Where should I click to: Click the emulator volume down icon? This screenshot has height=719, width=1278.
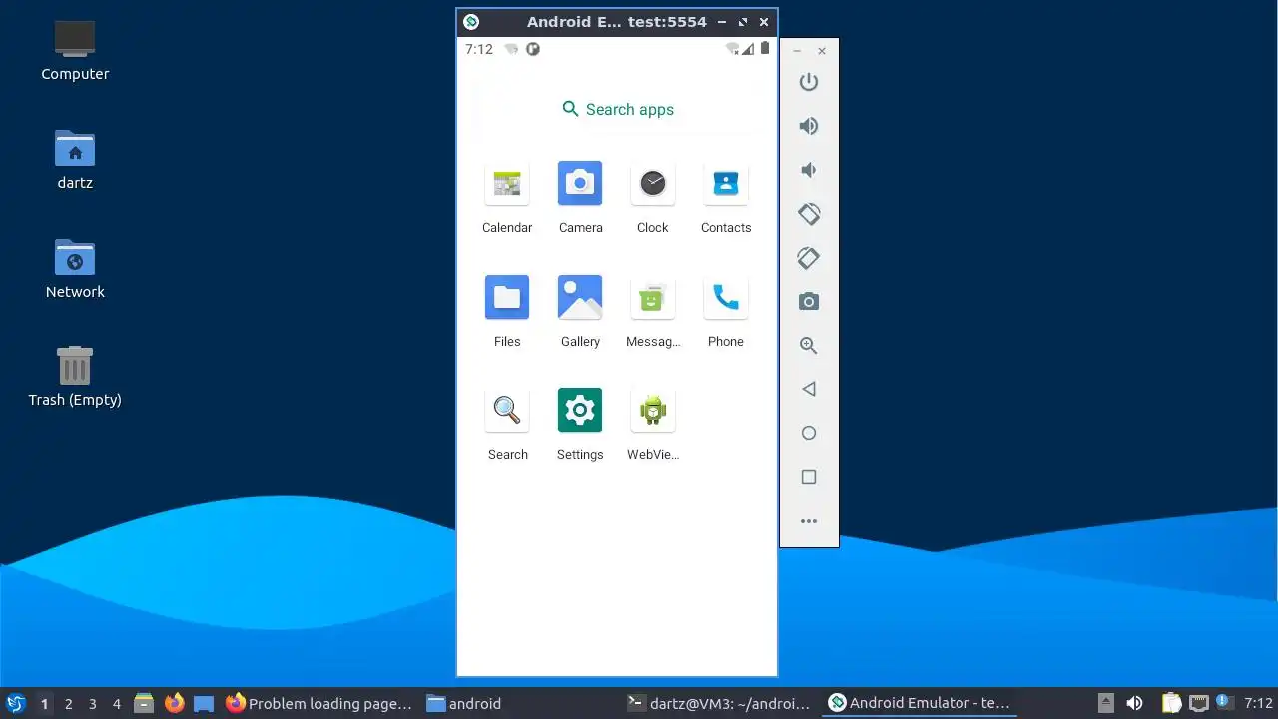(809, 170)
